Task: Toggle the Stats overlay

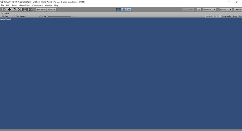Action: pyautogui.click(x=235, y=16)
